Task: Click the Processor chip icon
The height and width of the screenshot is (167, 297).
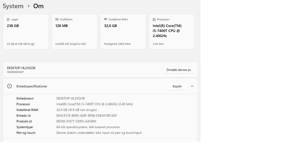Action: point(154,19)
